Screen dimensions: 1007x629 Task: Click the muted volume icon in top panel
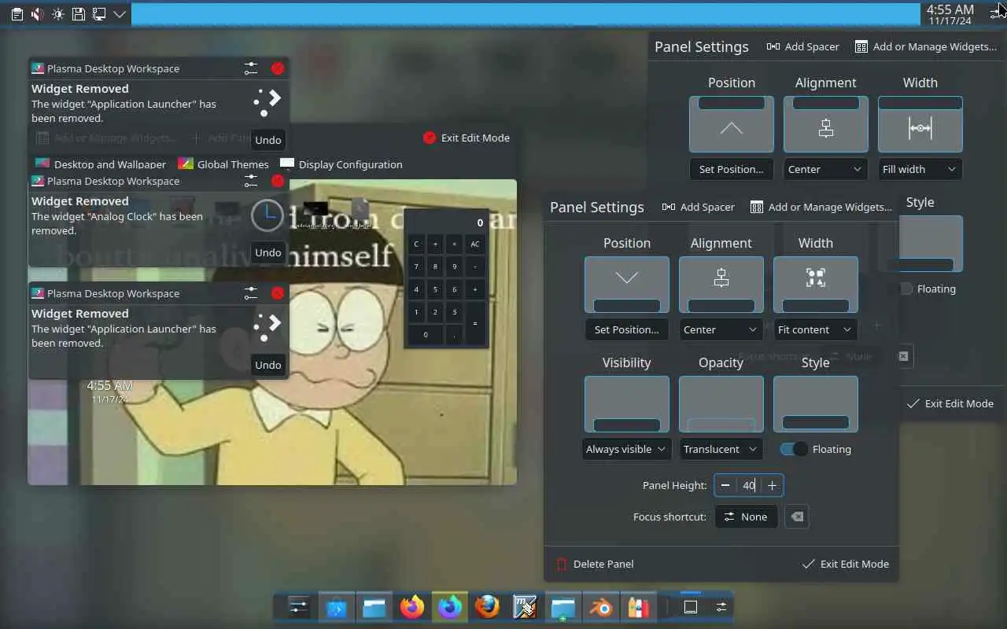point(37,14)
